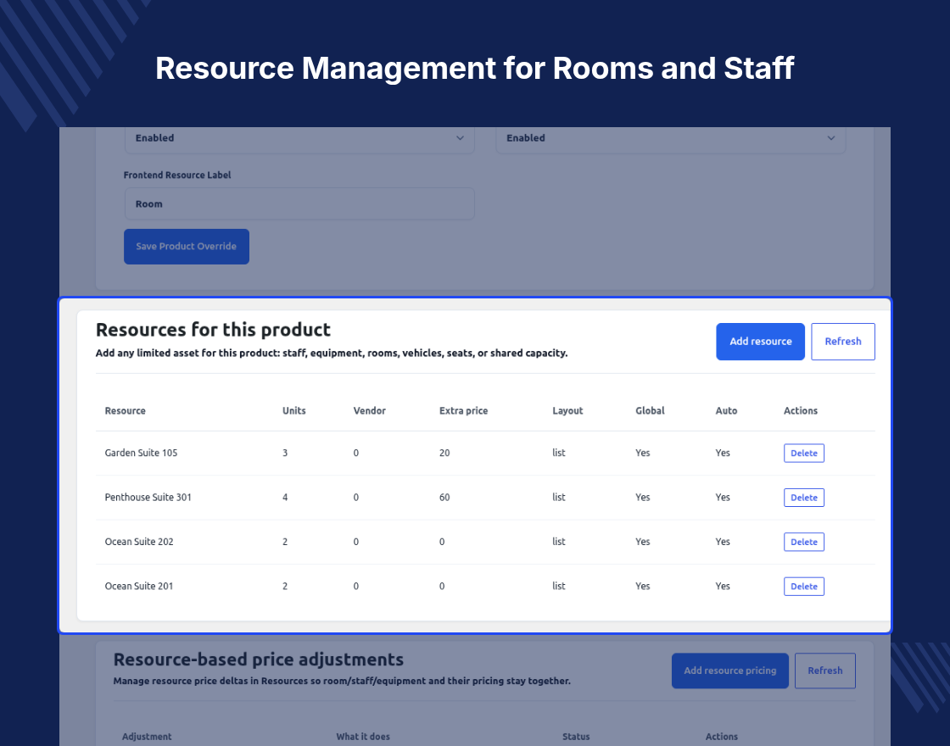Click the Actions header in resources table
Viewport: 950px width, 746px height.
click(x=800, y=410)
